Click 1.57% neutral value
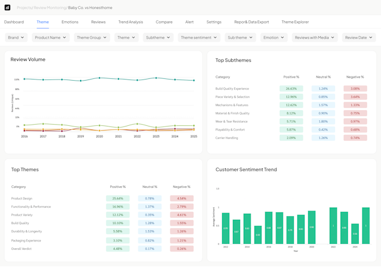 point(323,105)
